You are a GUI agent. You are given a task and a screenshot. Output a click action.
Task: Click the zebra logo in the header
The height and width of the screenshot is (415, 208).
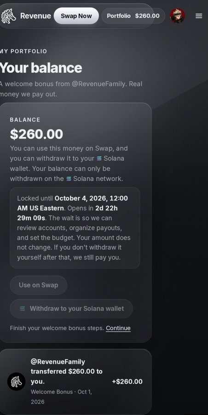click(8, 16)
